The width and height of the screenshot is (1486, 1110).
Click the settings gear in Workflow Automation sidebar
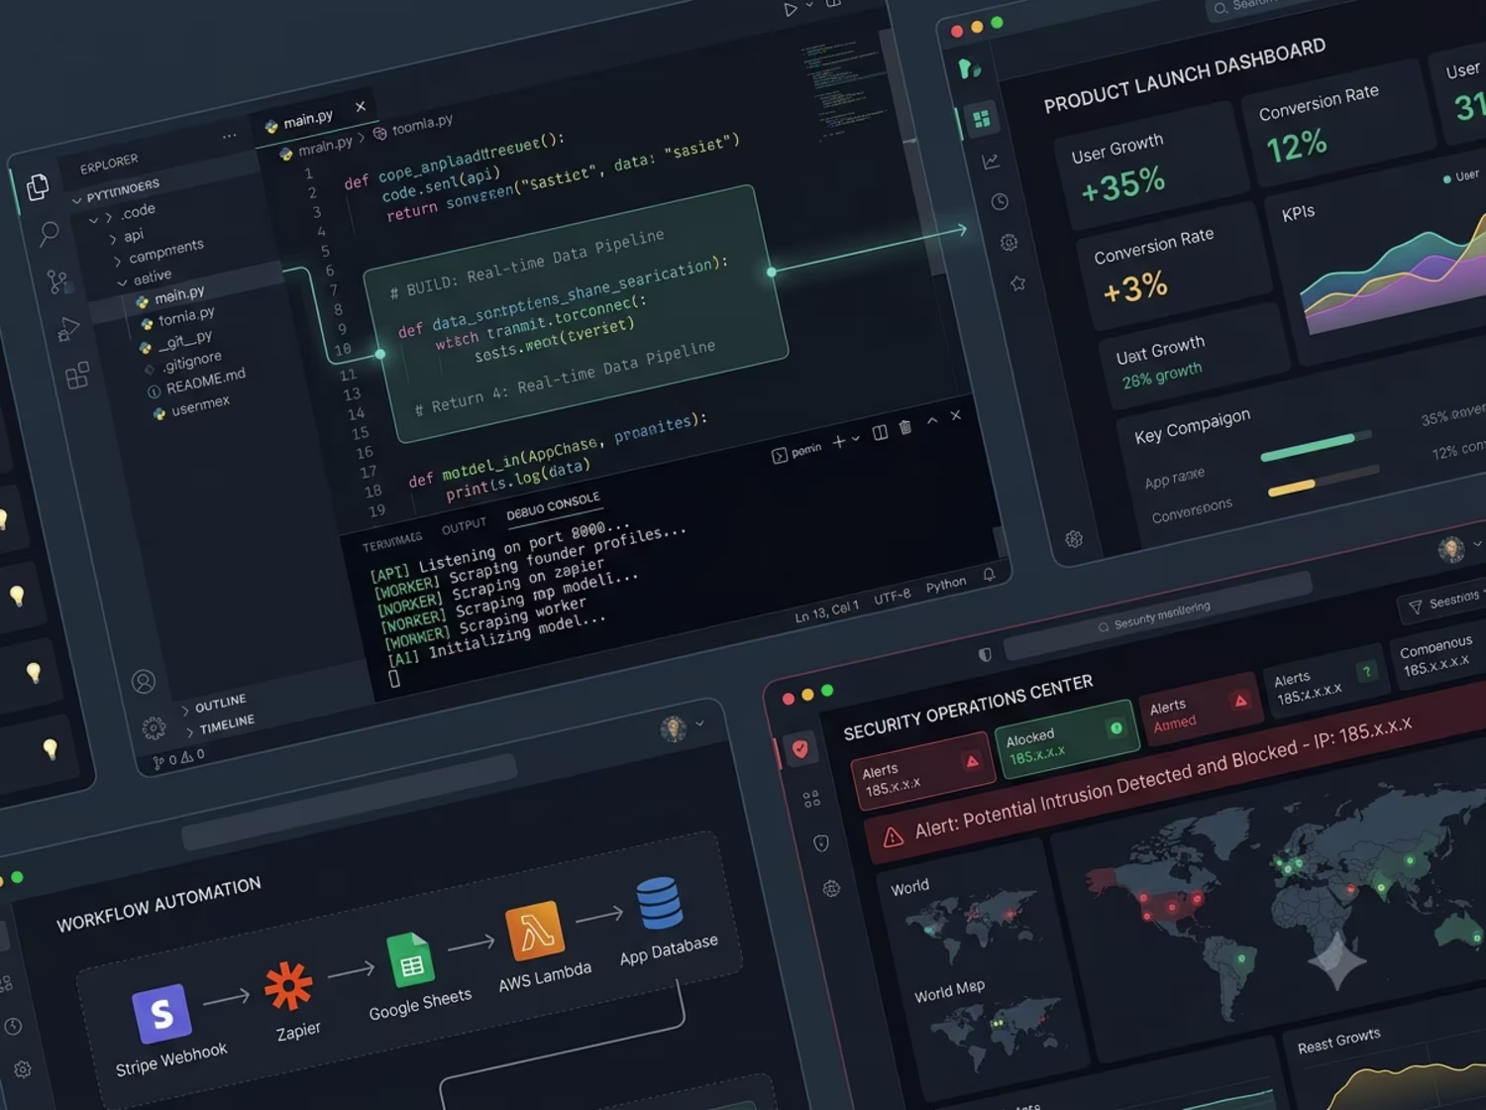(23, 1070)
